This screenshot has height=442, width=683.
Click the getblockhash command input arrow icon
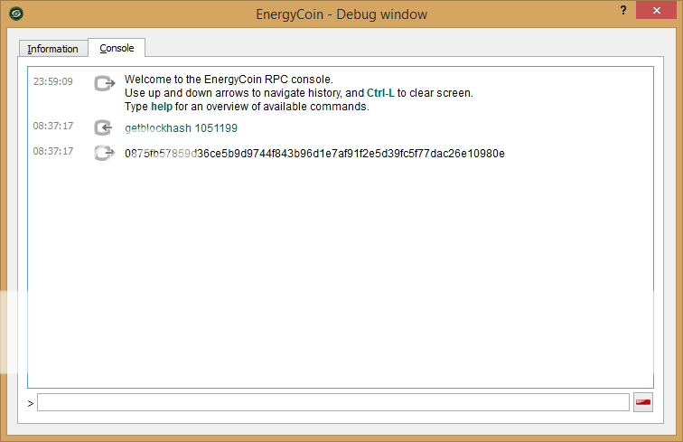pyautogui.click(x=104, y=127)
